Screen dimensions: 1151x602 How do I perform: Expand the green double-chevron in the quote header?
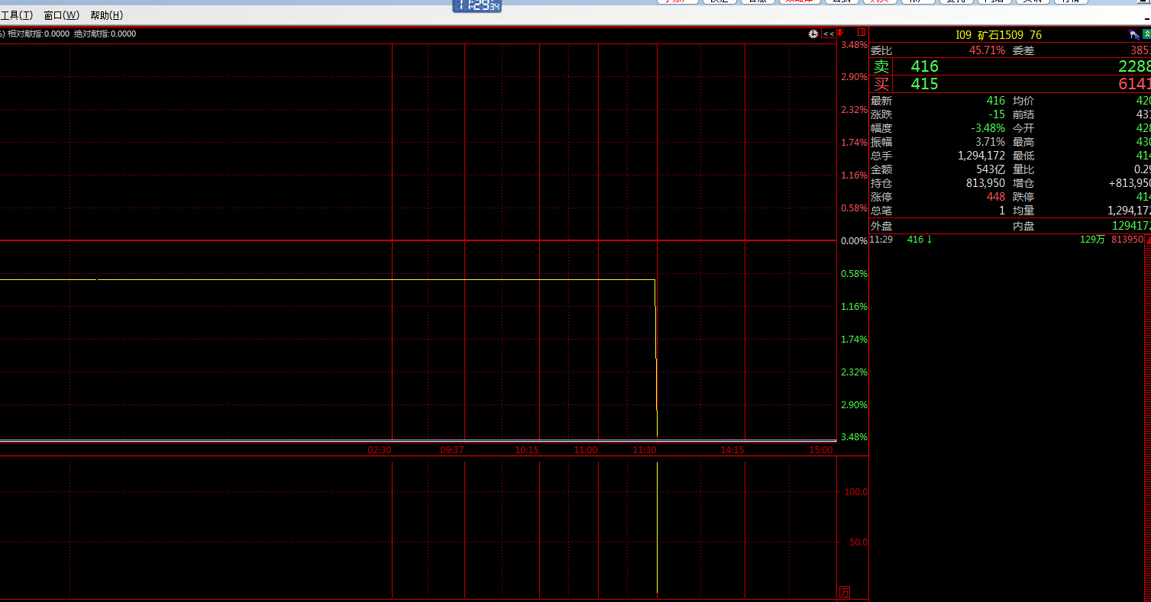tap(1146, 35)
